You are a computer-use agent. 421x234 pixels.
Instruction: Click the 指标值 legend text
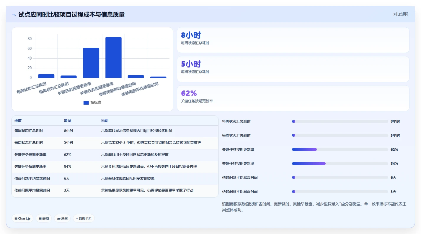pos(96,103)
